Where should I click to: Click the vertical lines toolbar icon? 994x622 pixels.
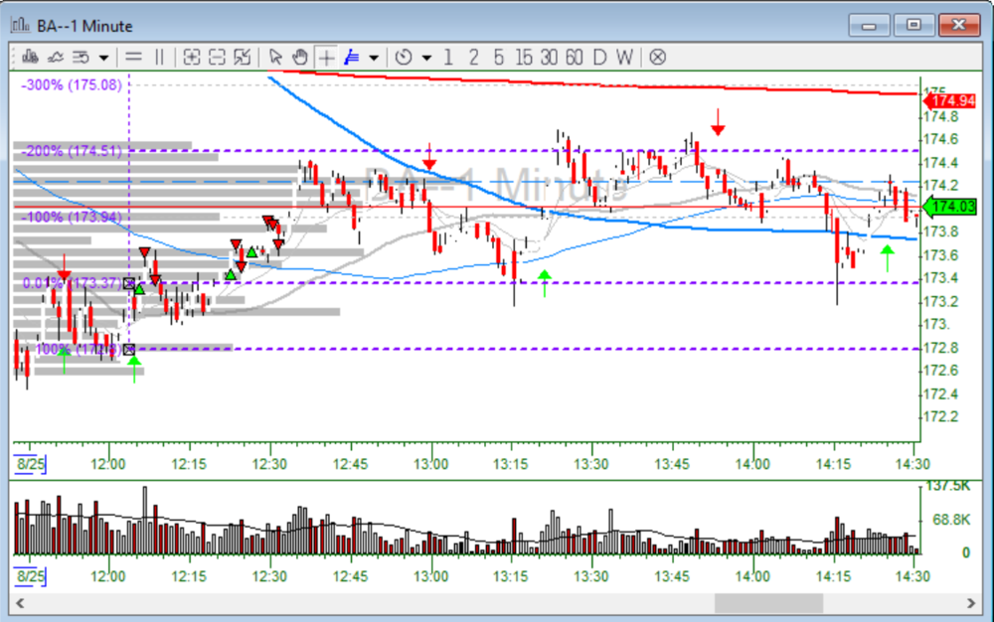coord(159,57)
